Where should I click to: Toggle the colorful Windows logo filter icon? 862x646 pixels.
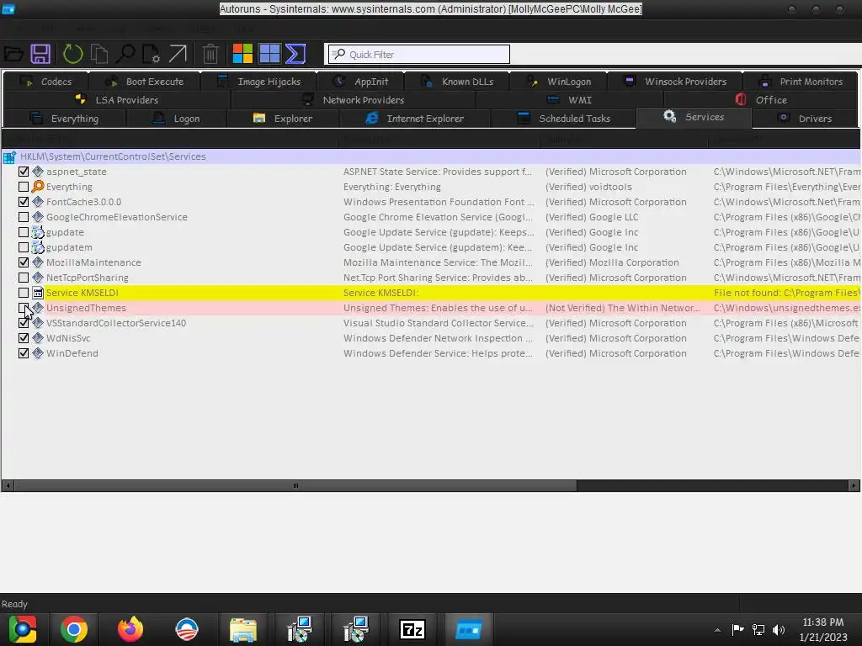coord(242,54)
